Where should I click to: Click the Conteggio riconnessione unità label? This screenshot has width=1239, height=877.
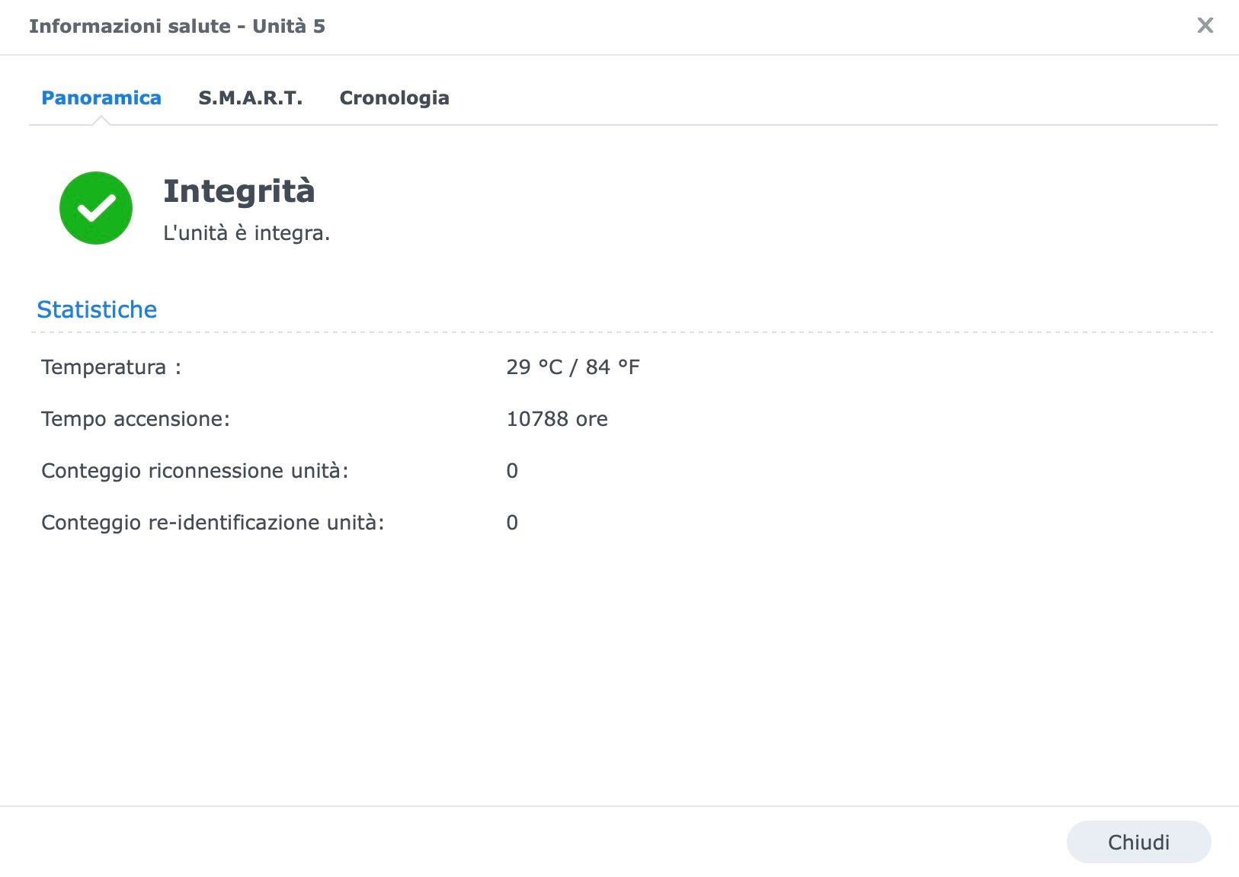[195, 471]
